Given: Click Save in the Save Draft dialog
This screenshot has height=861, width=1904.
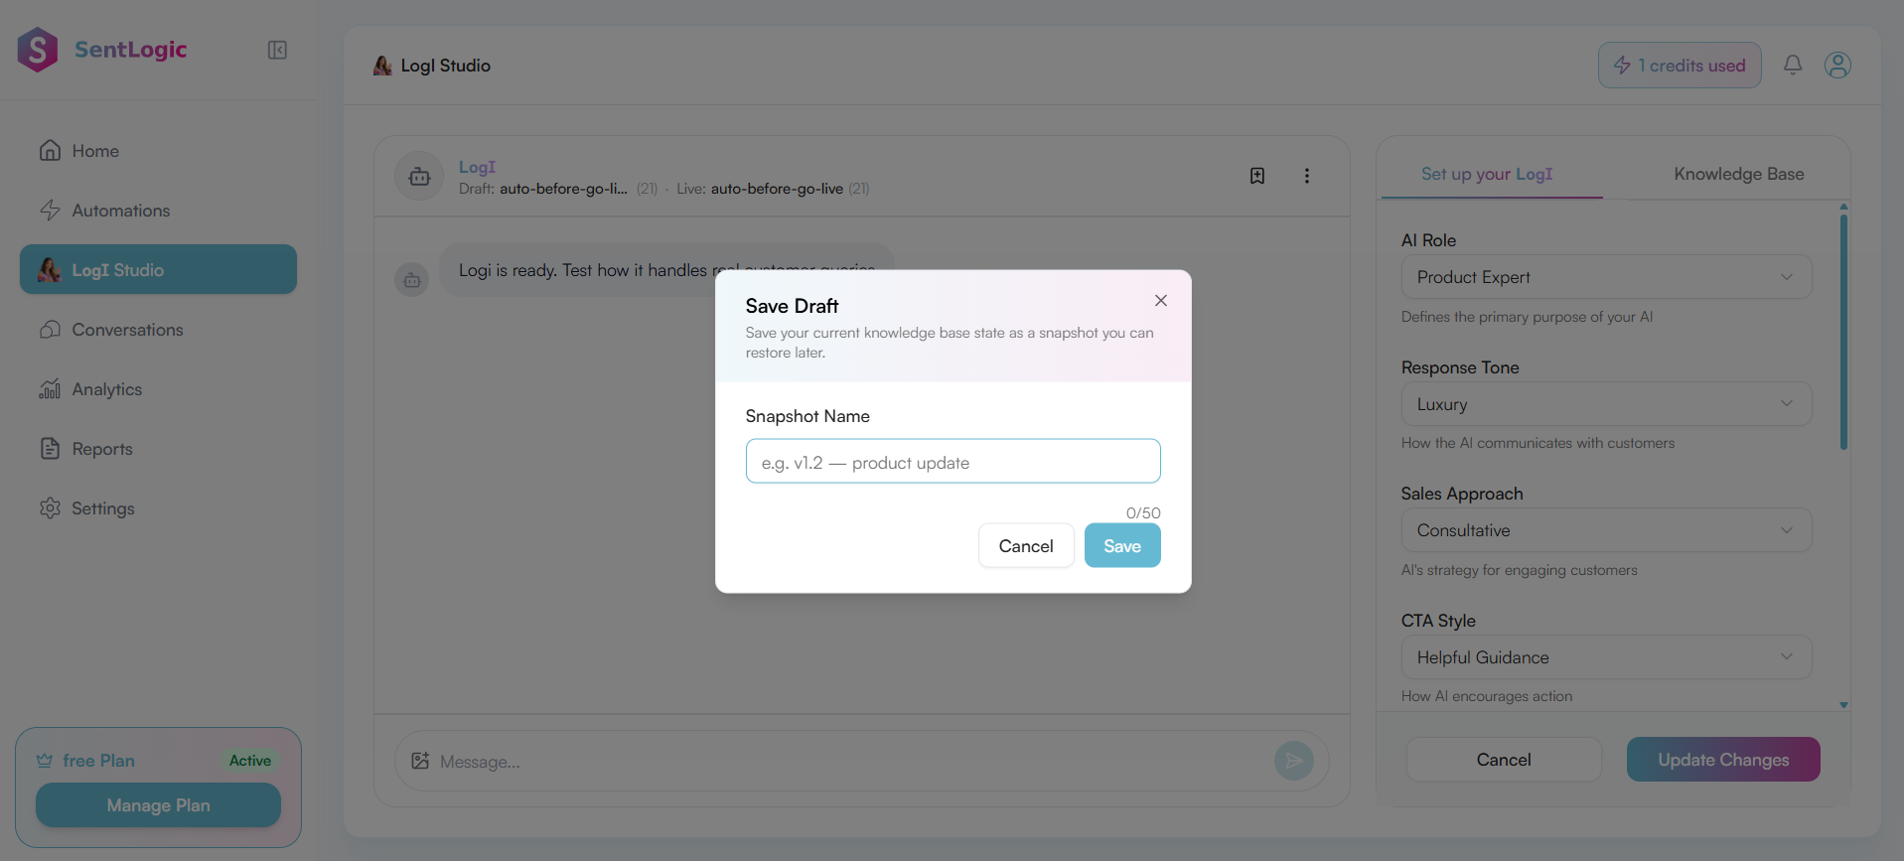Looking at the screenshot, I should pyautogui.click(x=1122, y=546).
